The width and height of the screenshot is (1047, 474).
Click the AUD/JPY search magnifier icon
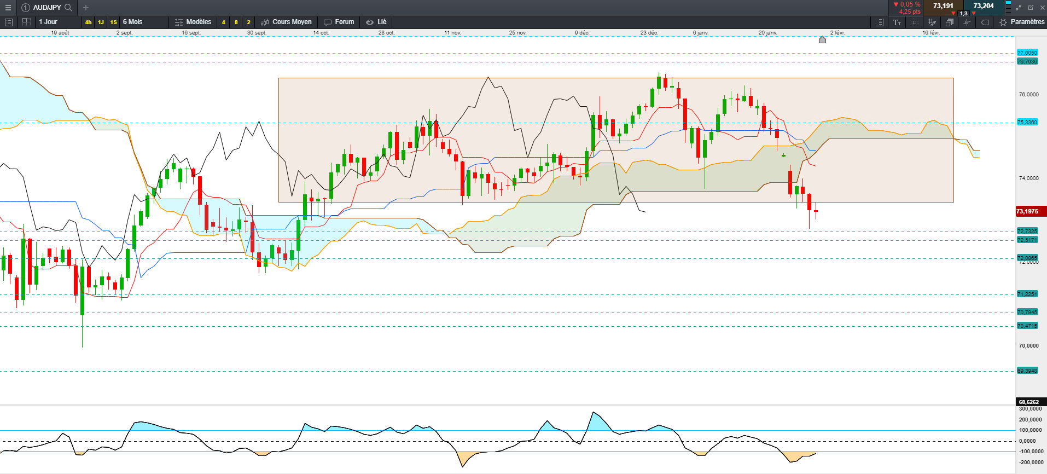(68, 8)
